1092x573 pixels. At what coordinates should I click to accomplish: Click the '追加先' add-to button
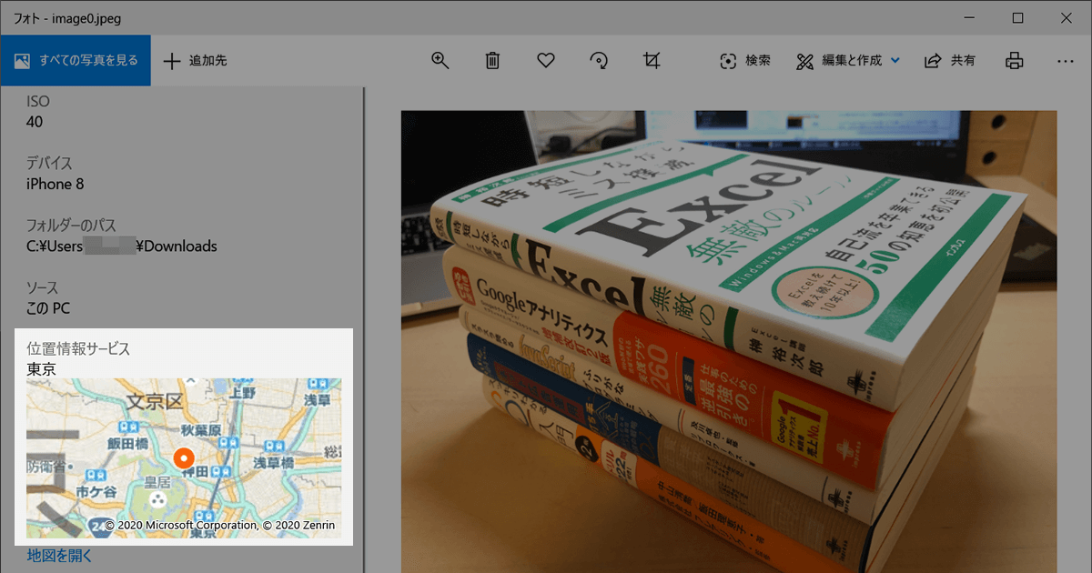pos(195,61)
